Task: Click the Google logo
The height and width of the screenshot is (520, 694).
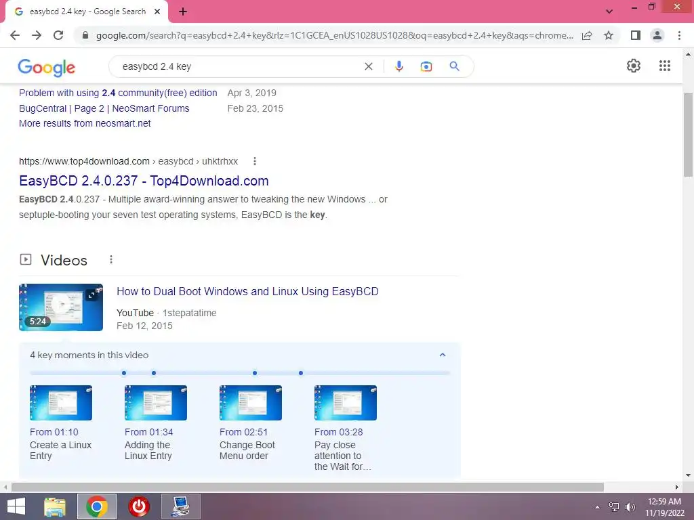Action: click(47, 67)
